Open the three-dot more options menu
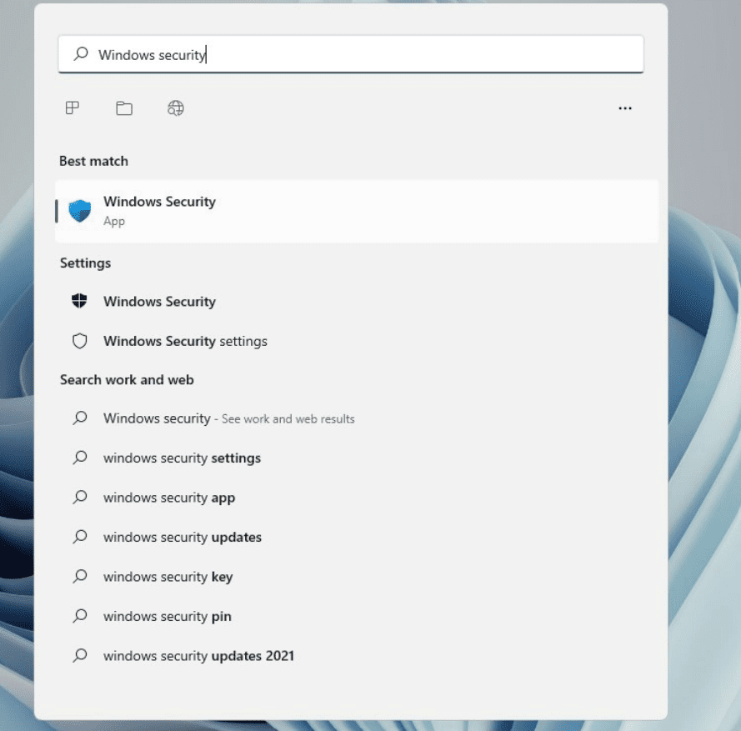Viewport: 741px width, 731px height. (x=625, y=108)
